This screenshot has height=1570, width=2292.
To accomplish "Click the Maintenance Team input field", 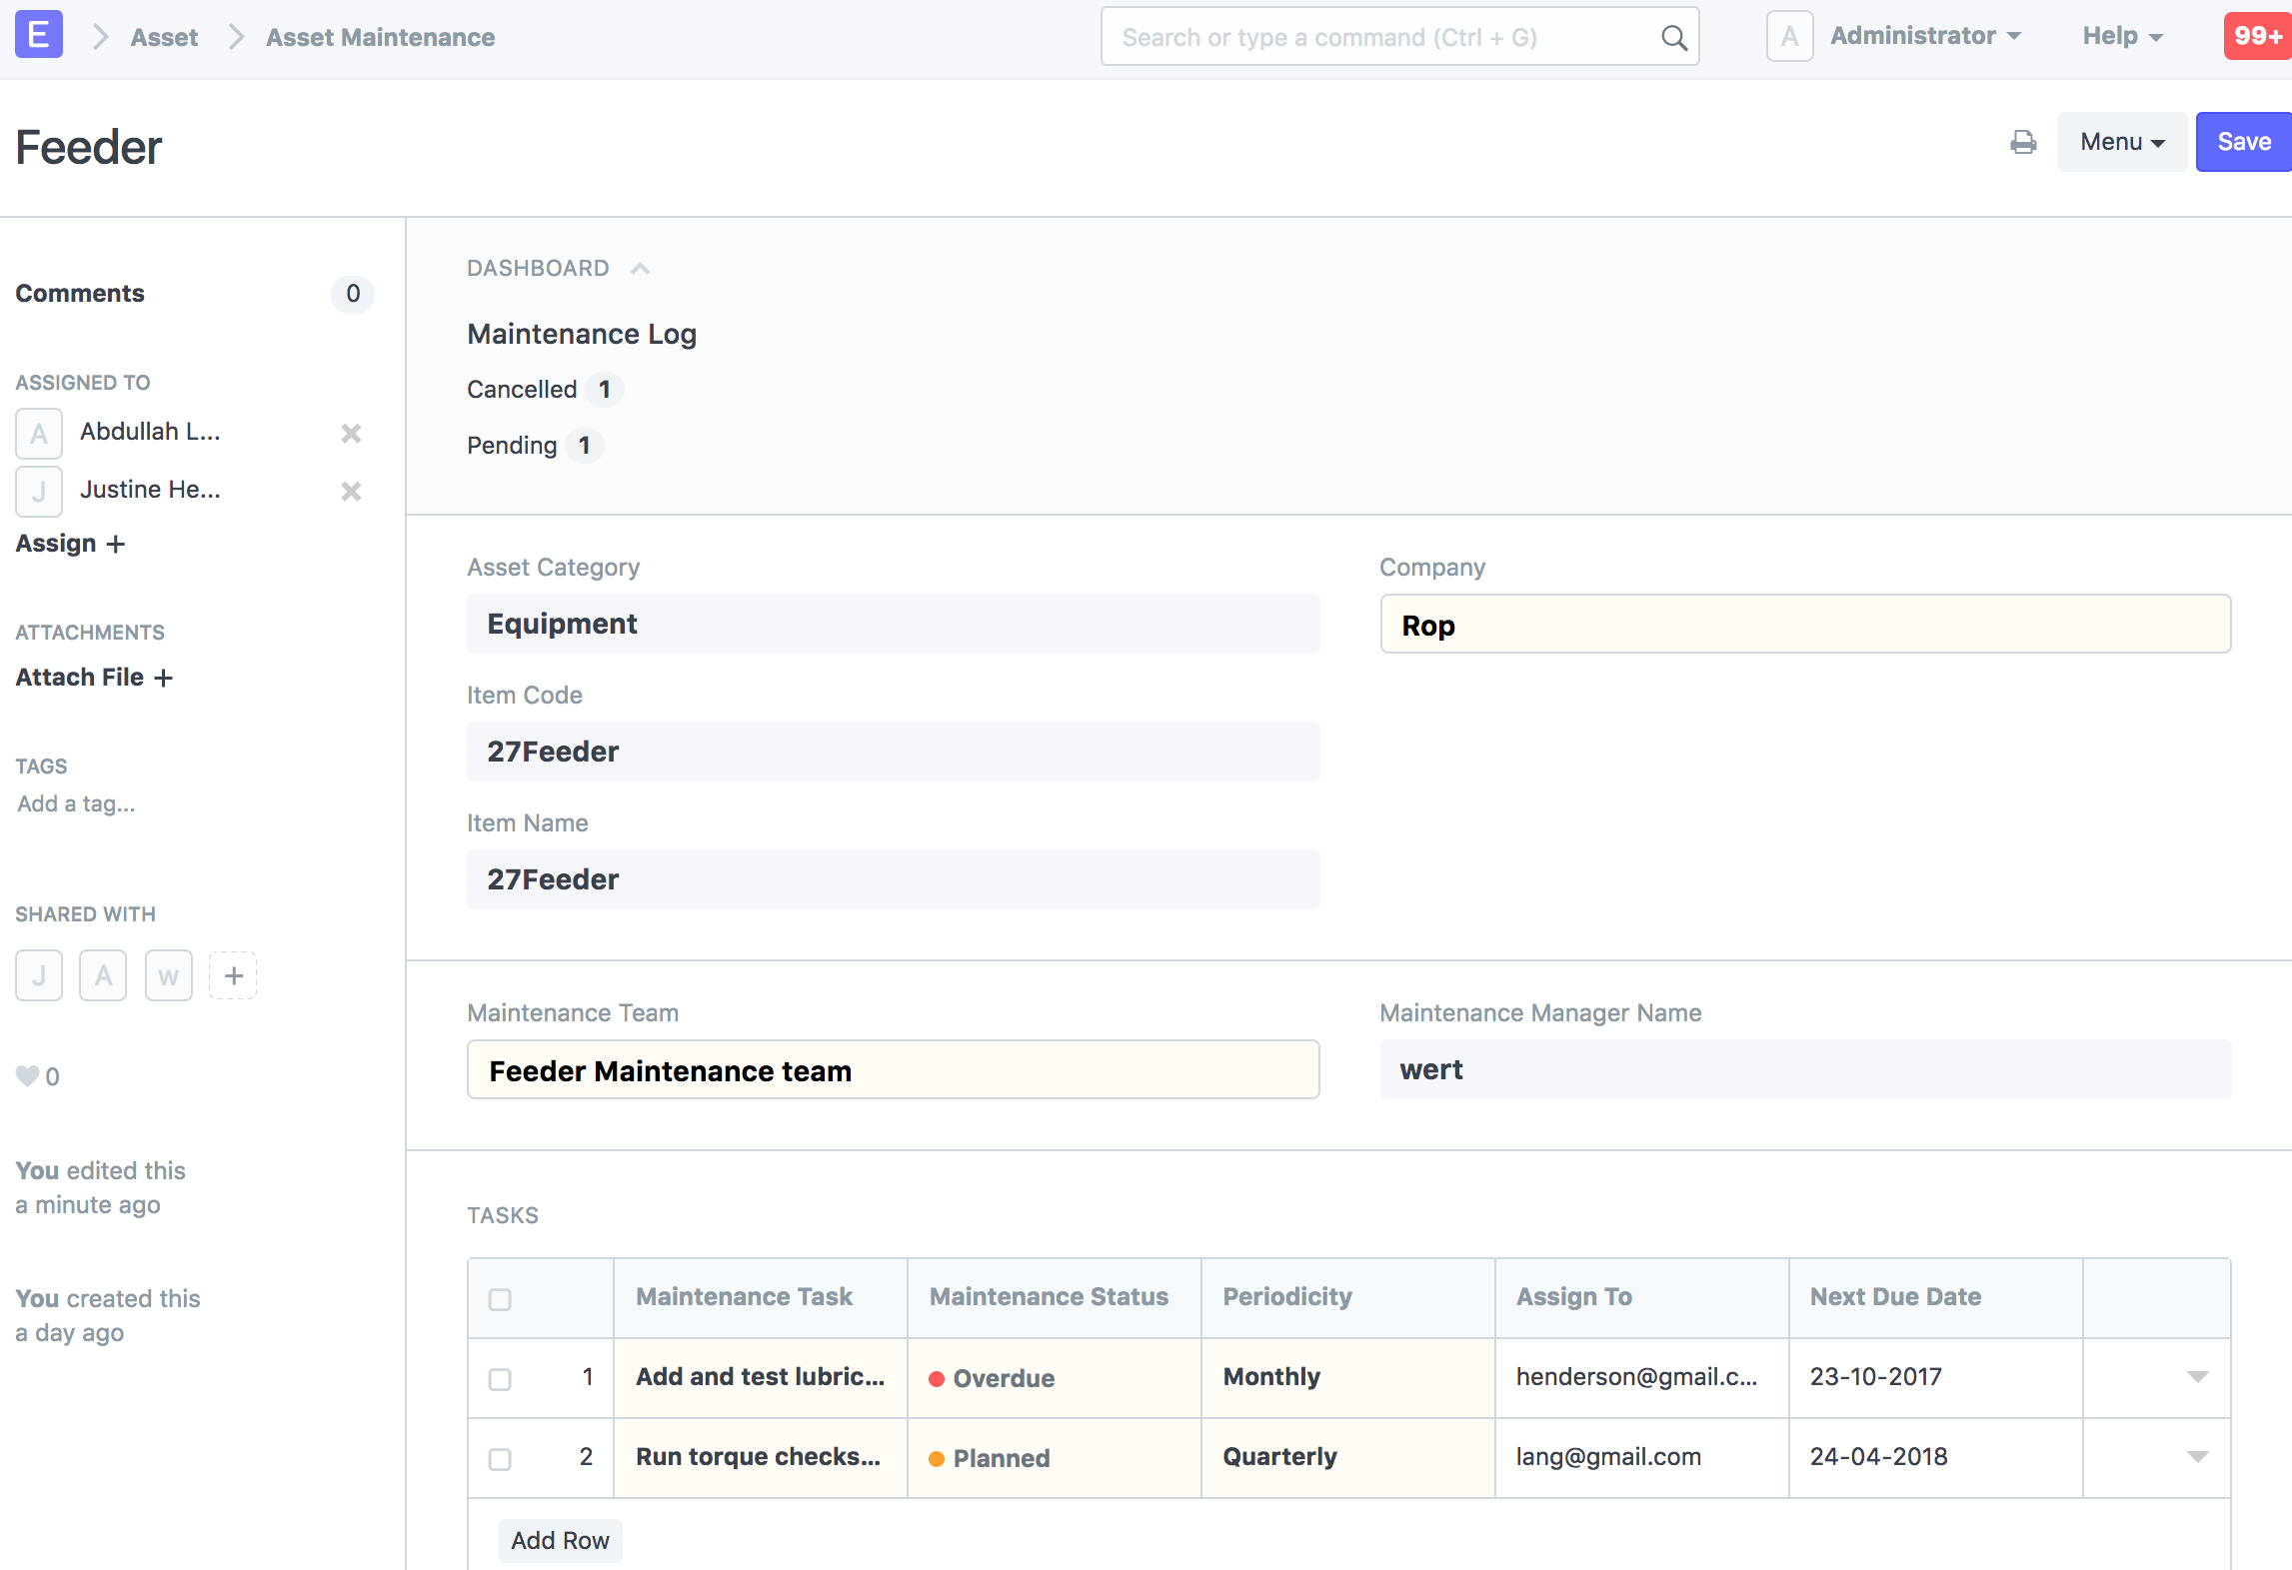I will pyautogui.click(x=893, y=1070).
